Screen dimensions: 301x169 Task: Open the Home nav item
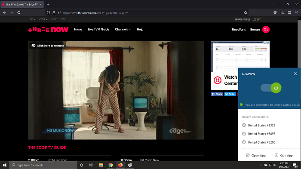(x=78, y=29)
